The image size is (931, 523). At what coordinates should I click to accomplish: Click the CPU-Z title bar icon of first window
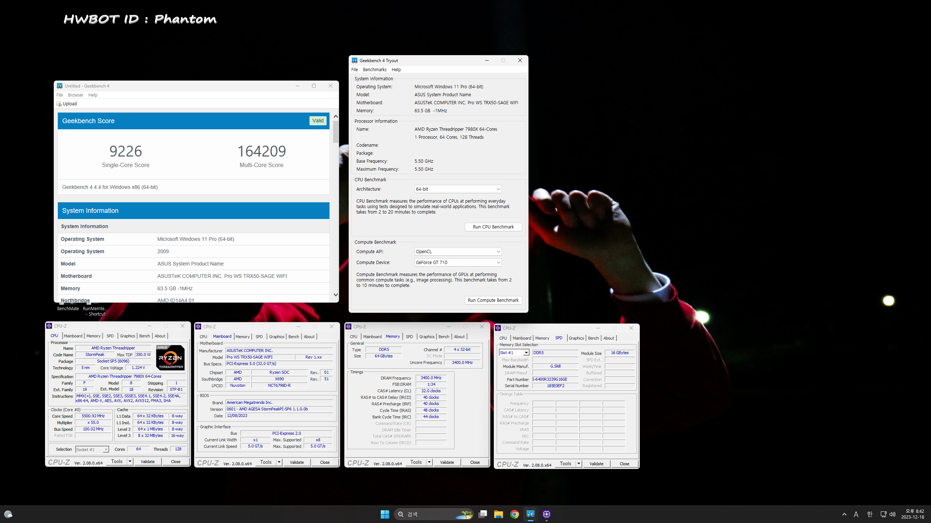(49, 326)
